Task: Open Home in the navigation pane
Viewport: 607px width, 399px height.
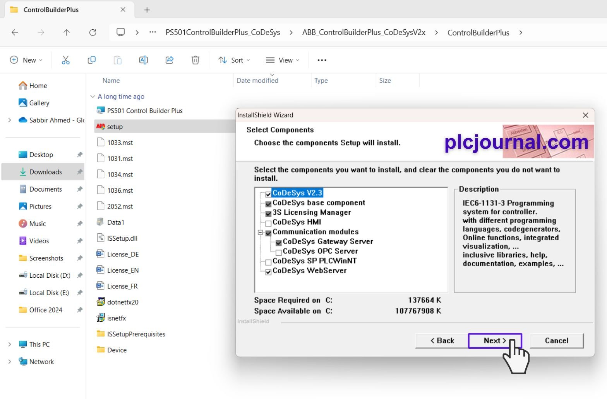Action: [x=33, y=85]
